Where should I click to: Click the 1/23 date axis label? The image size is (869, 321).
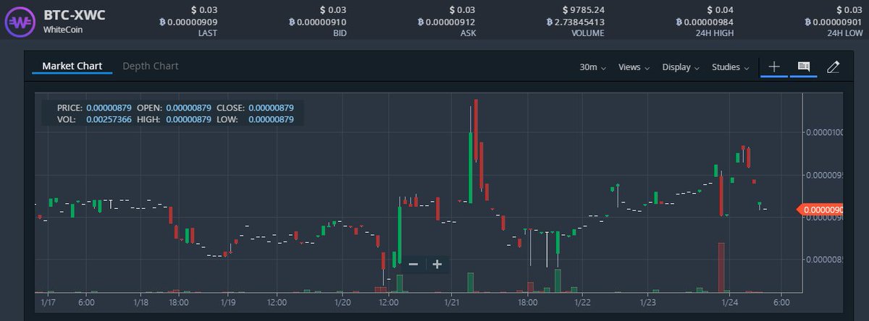tap(649, 301)
